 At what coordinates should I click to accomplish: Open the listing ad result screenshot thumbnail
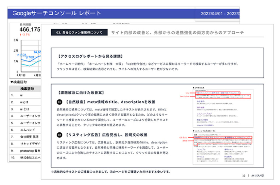223,148
